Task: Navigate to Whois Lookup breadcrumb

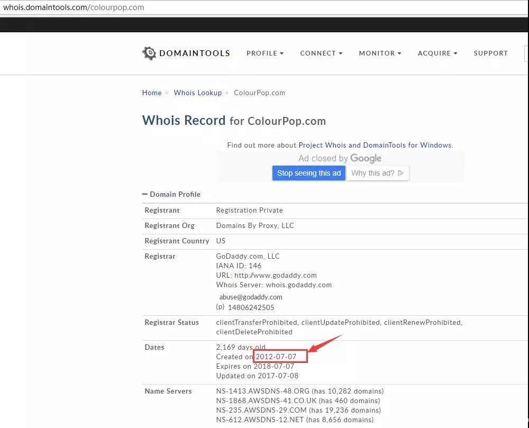Action: tap(198, 93)
